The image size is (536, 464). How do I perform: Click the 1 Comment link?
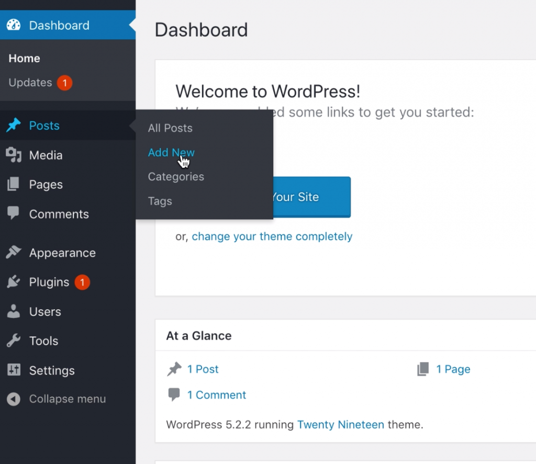point(217,395)
